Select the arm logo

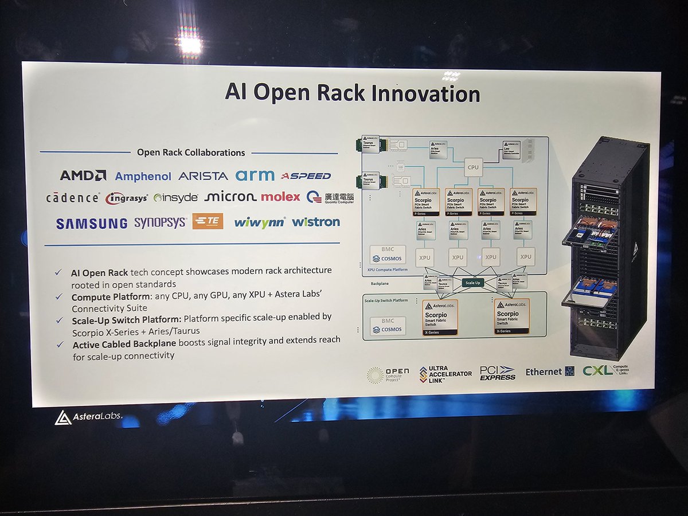tap(255, 175)
